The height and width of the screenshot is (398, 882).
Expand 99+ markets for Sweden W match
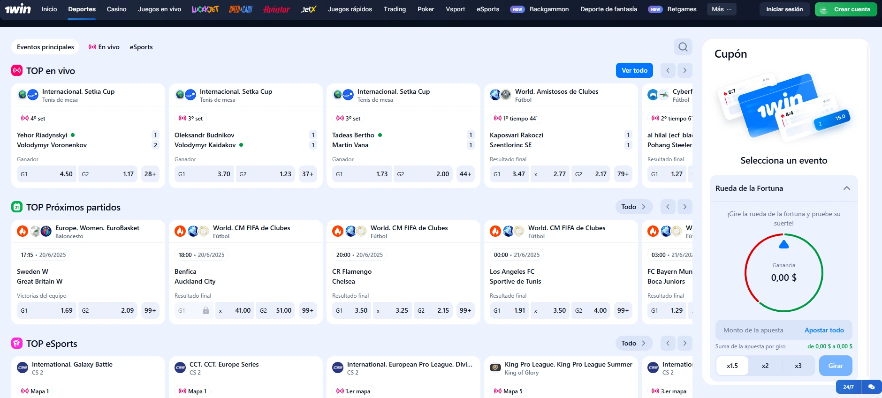[x=150, y=310]
